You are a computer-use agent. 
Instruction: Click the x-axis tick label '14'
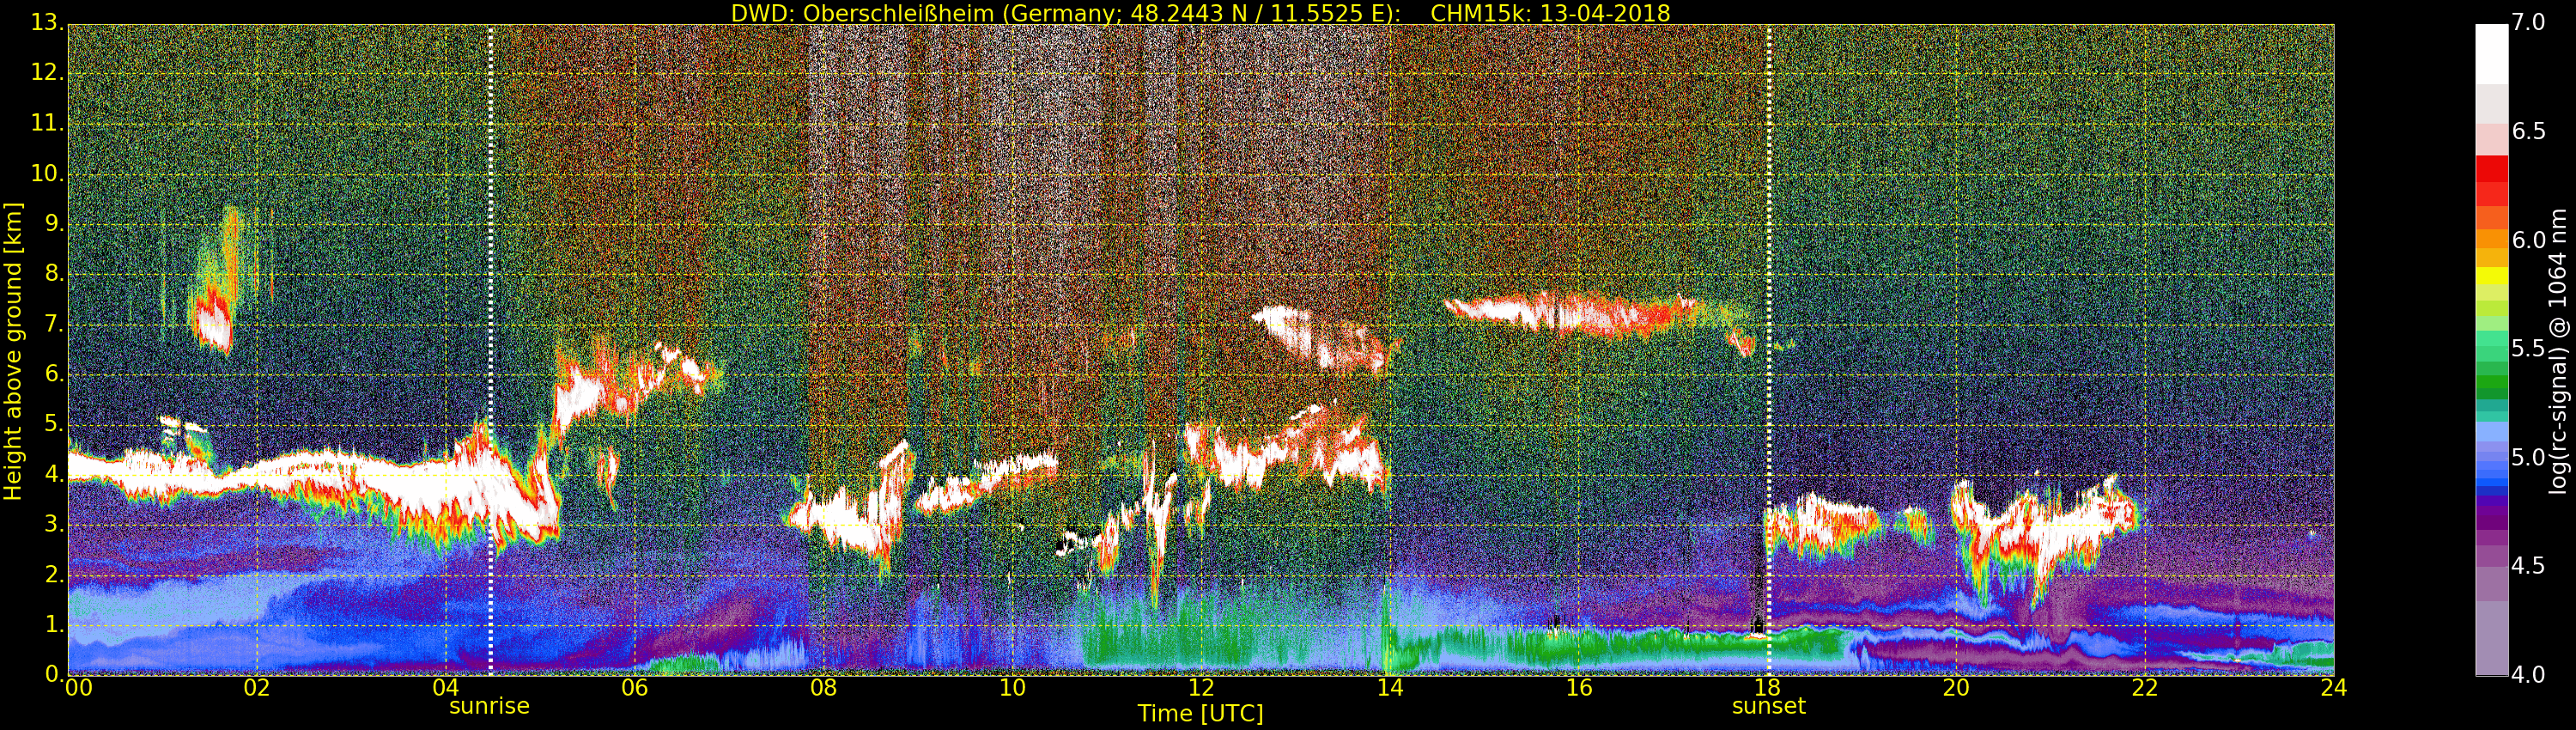1390,688
